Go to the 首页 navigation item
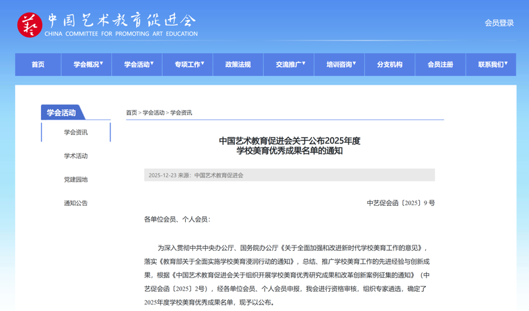529x311 pixels. (x=38, y=64)
